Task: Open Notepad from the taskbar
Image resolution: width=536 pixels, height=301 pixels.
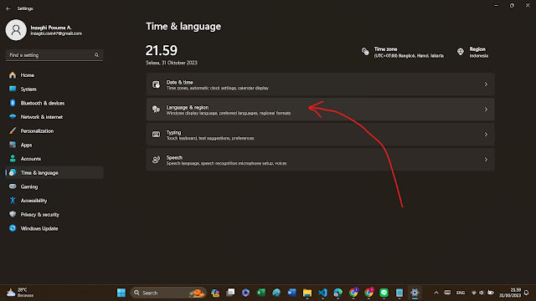Action: pos(399,293)
